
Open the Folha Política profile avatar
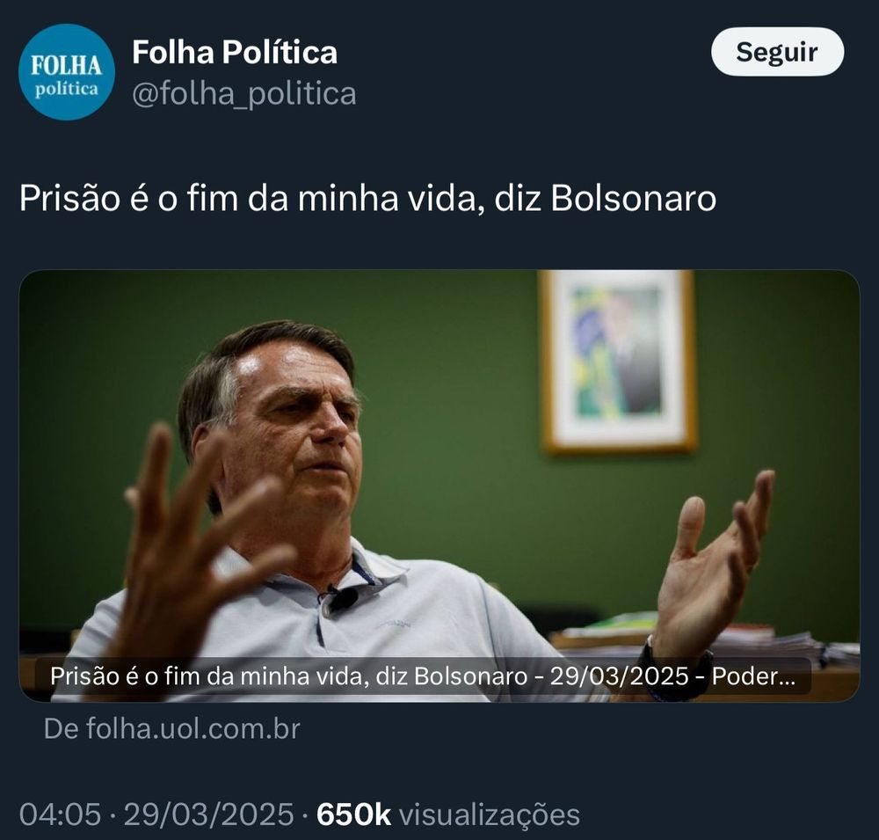click(x=67, y=72)
